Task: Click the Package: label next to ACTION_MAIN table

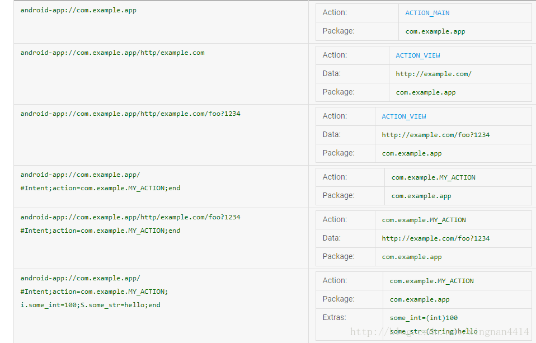Action: (338, 31)
